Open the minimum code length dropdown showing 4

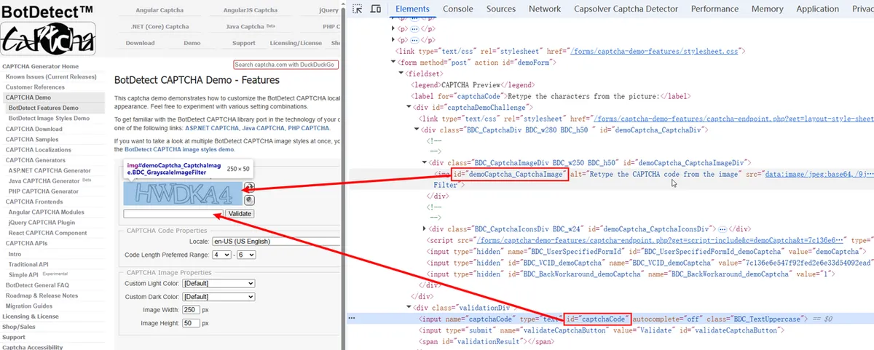pyautogui.click(x=221, y=255)
